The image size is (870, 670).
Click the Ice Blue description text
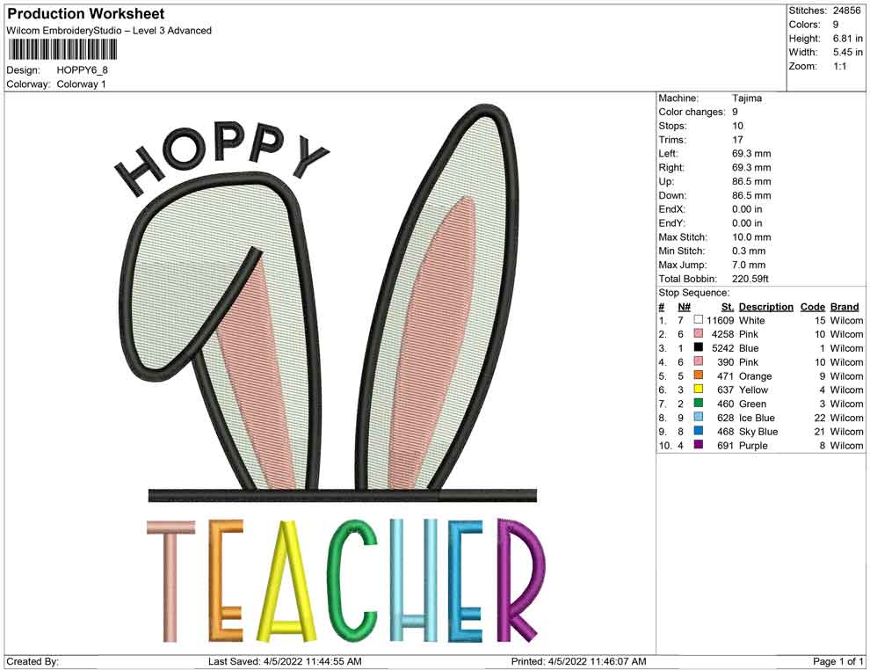coord(757,418)
